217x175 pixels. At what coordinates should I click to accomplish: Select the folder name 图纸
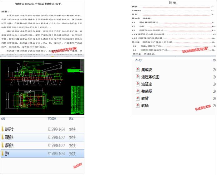(7, 153)
